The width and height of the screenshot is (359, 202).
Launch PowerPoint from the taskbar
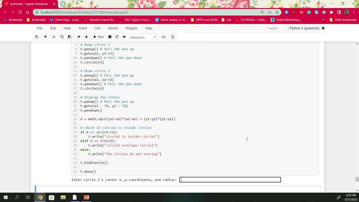tap(86, 197)
